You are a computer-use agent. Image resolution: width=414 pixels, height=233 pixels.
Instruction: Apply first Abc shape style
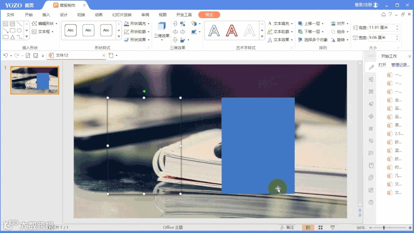tap(71, 30)
